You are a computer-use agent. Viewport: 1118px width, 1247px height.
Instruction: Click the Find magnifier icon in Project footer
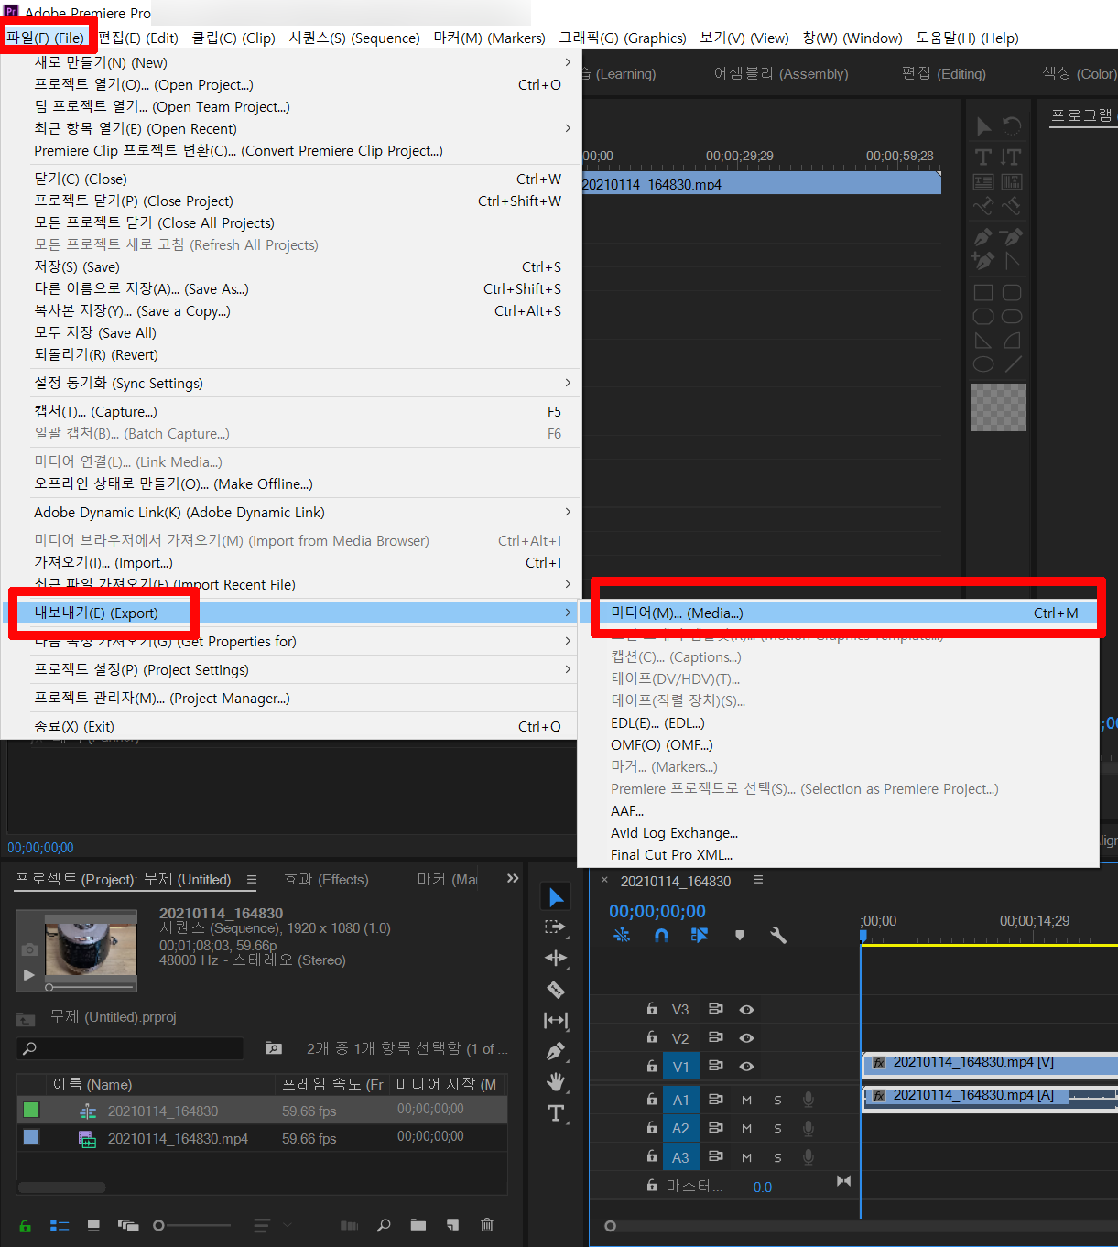384,1225
